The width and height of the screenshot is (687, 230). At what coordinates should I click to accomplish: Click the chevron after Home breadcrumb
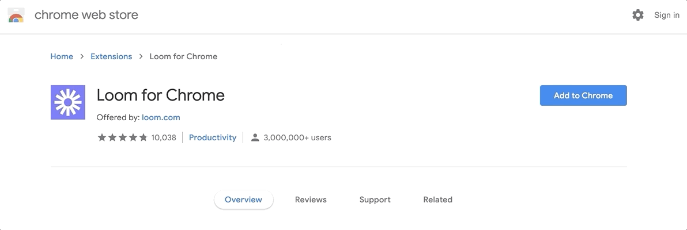(x=82, y=56)
